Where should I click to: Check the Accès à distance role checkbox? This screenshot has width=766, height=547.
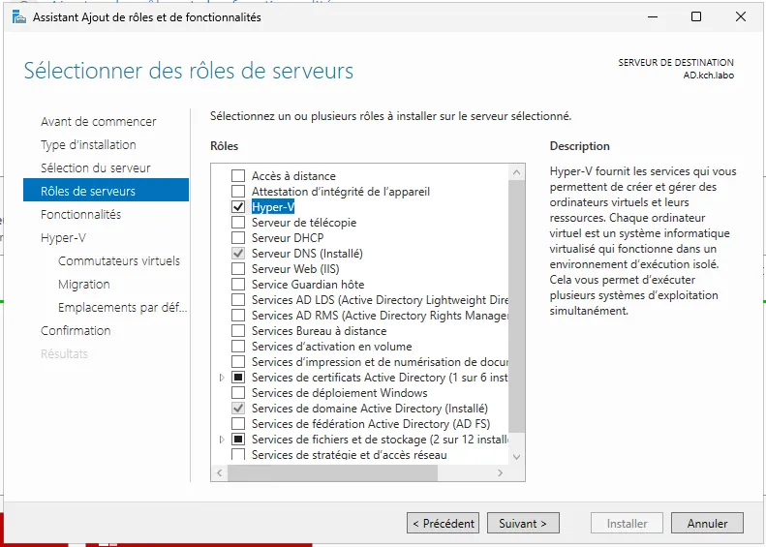click(238, 176)
